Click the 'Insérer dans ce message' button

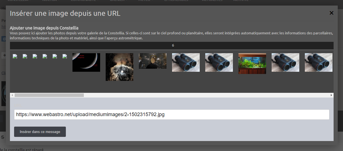[x=40, y=132]
